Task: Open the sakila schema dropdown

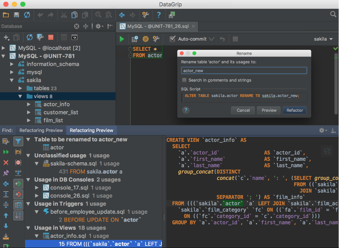Action: click(x=322, y=39)
